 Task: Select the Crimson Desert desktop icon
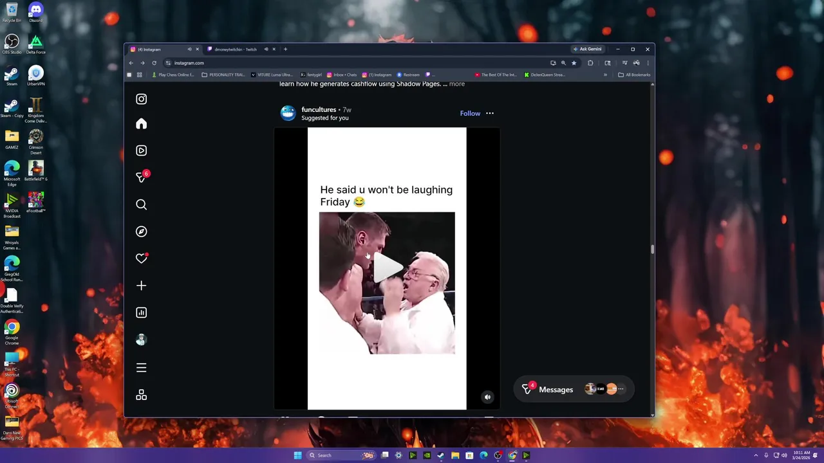[x=35, y=141]
